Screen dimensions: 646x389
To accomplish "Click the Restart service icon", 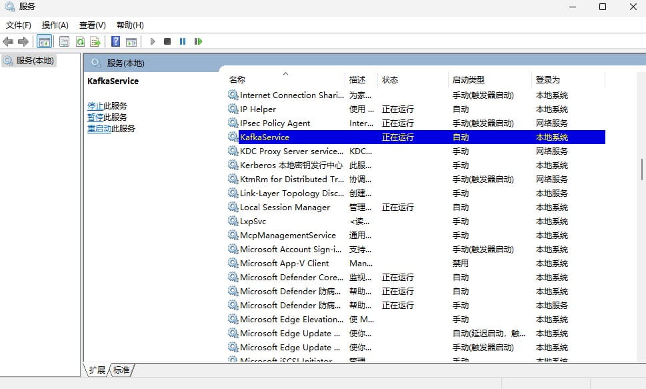I will [198, 41].
